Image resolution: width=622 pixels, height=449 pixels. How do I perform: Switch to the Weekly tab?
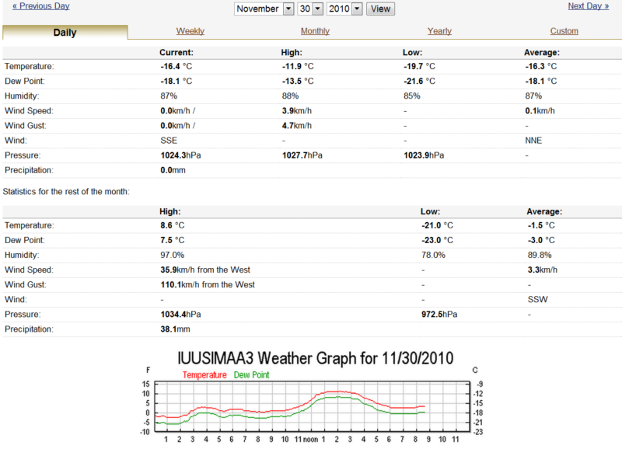tap(190, 31)
